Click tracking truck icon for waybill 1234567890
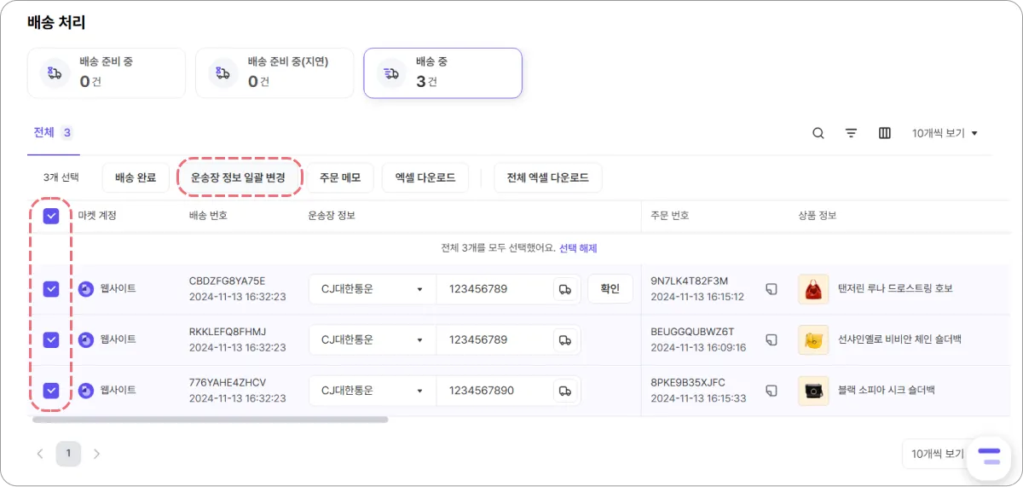 (564, 391)
